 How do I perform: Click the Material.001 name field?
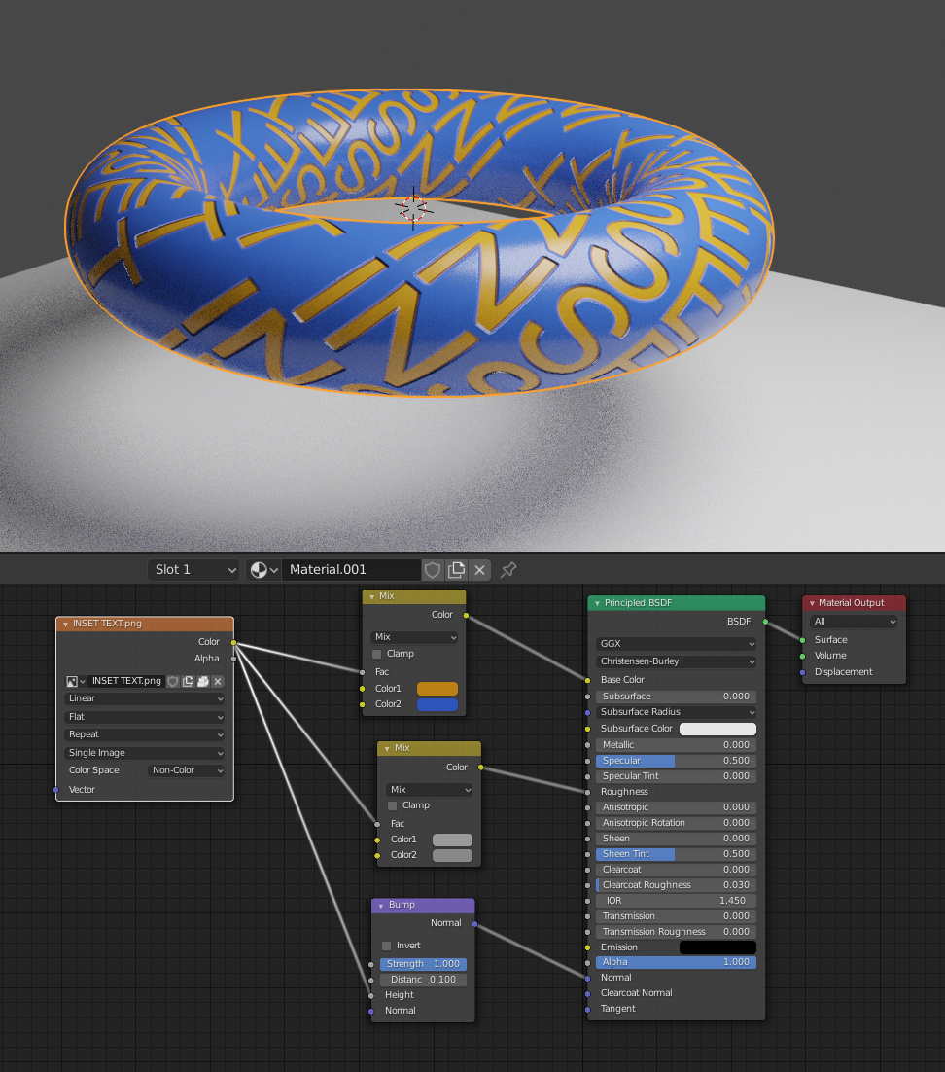(351, 569)
